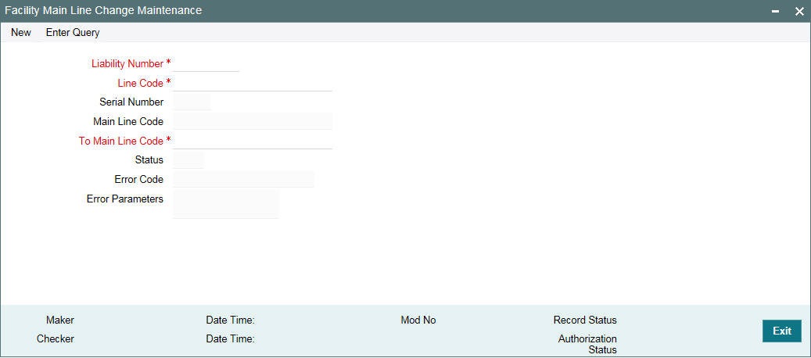
Task: Focus the To Main Line Code field
Action: point(253,141)
